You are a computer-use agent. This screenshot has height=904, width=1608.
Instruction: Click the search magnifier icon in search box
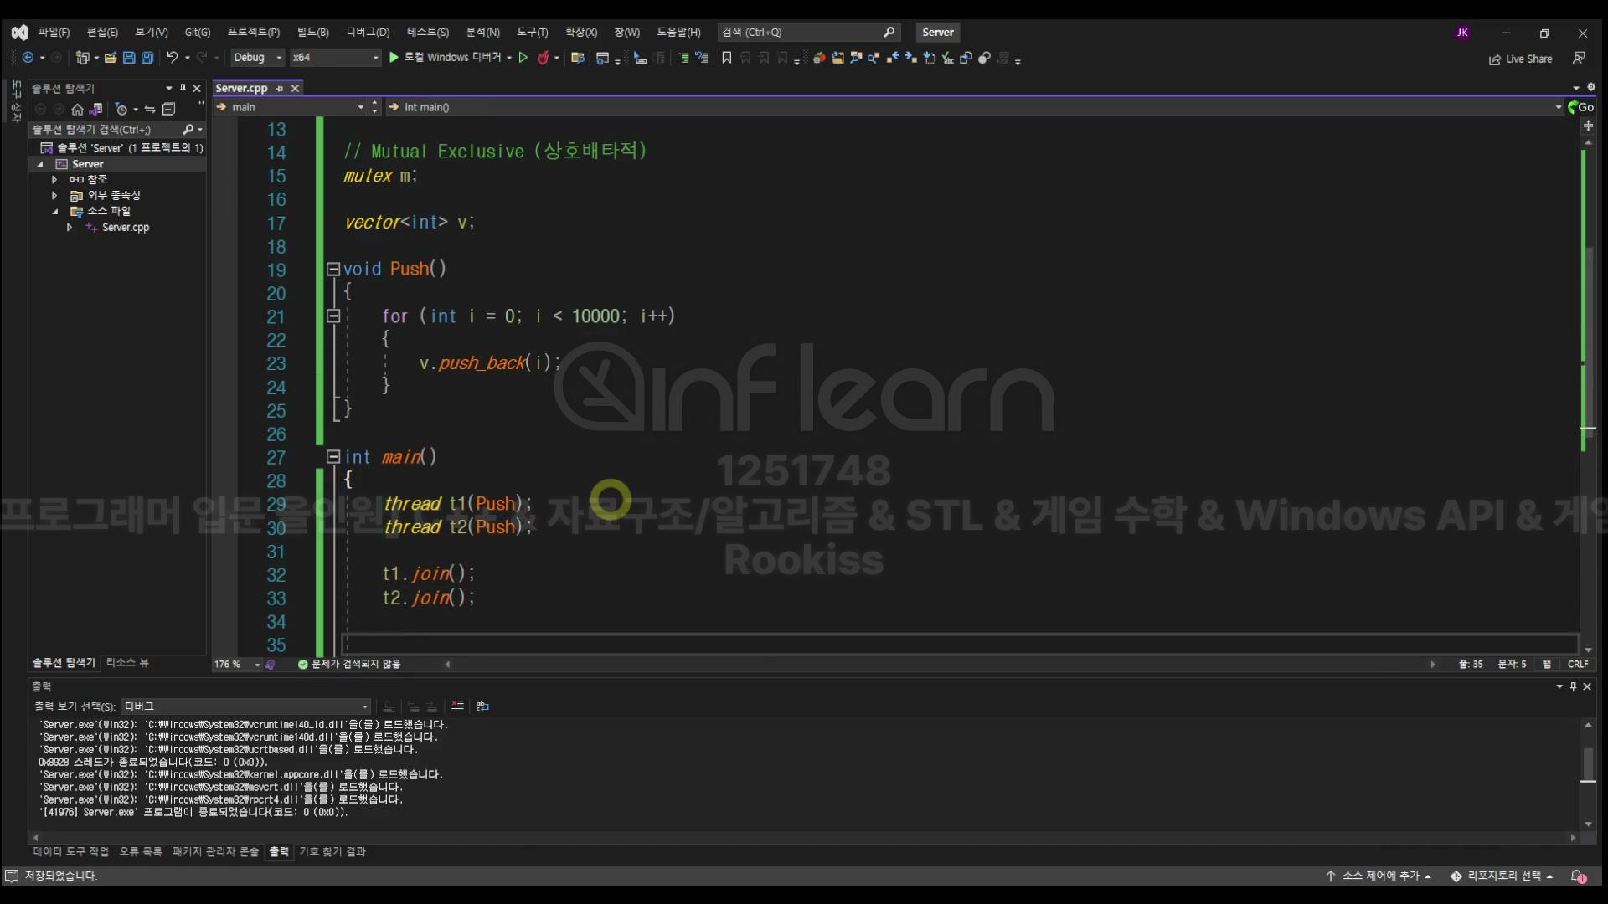[889, 32]
